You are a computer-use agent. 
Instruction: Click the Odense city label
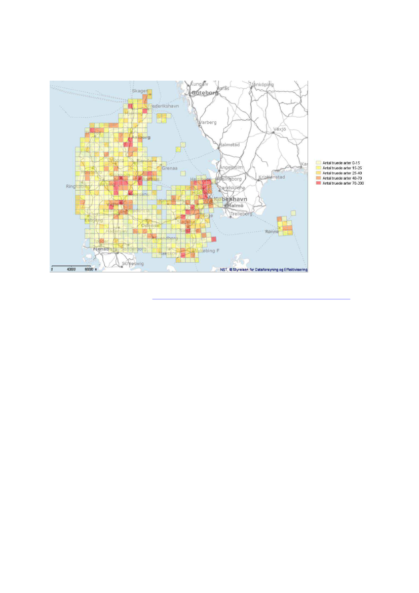(150, 225)
